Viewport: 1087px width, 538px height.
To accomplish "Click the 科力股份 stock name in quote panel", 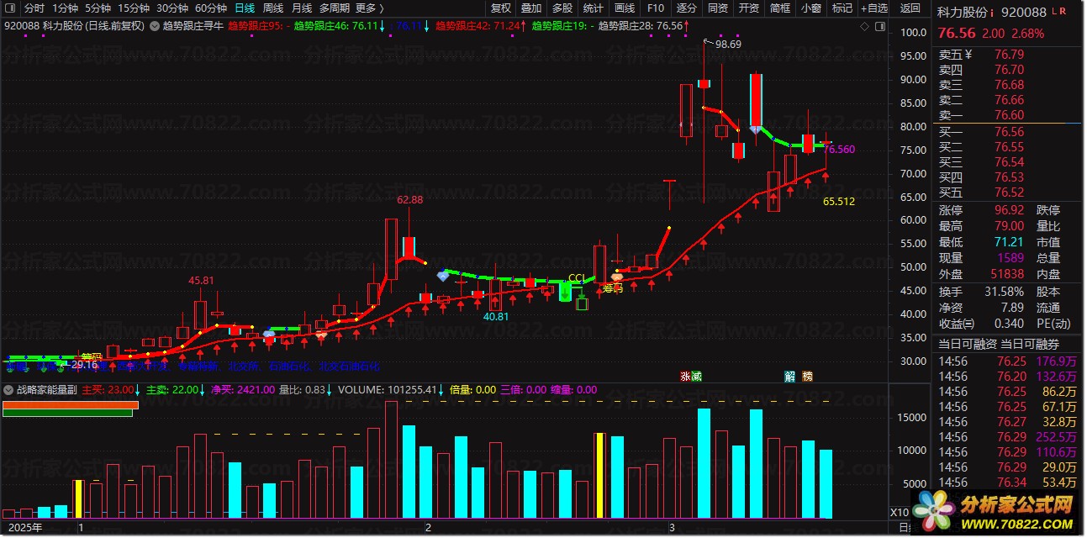I will coord(963,13).
